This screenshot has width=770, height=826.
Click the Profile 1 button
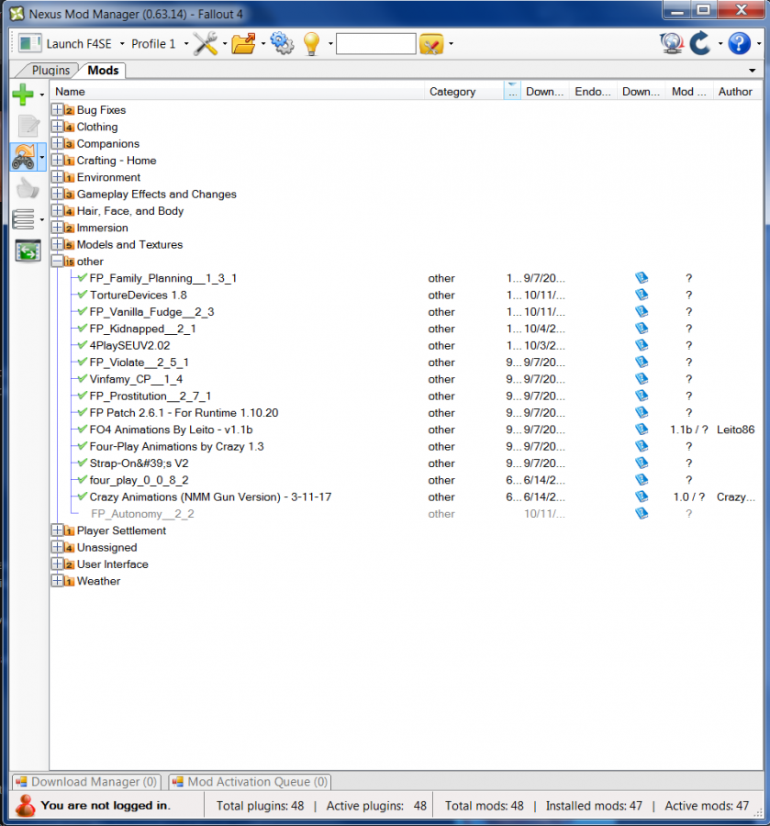click(153, 44)
